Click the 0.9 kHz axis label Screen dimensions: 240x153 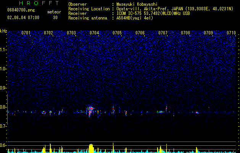pyautogui.click(x=3, y=88)
